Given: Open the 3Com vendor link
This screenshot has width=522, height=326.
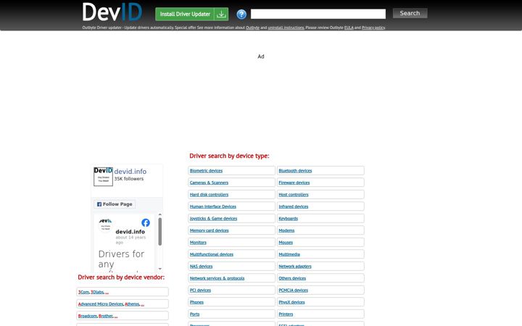Looking at the screenshot, I should point(83,292).
